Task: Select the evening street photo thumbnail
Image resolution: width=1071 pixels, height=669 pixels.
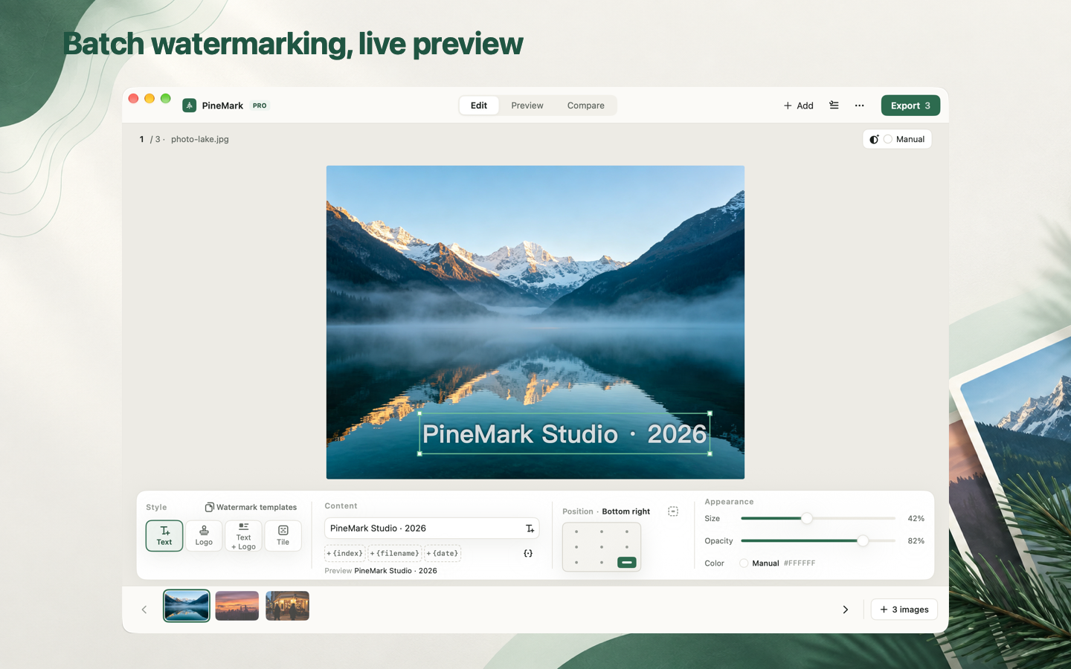Action: pyautogui.click(x=287, y=606)
